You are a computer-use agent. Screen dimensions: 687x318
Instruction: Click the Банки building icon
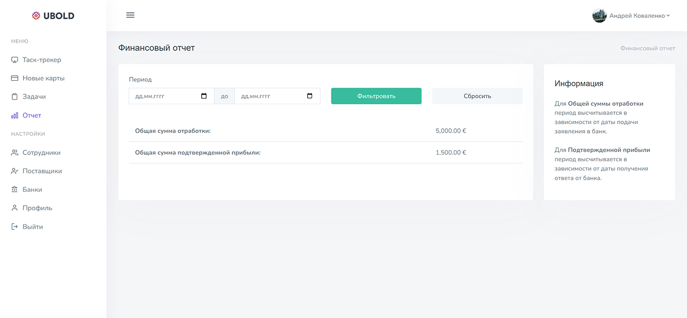point(15,190)
